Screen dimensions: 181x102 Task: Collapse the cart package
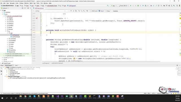(x=8, y=33)
